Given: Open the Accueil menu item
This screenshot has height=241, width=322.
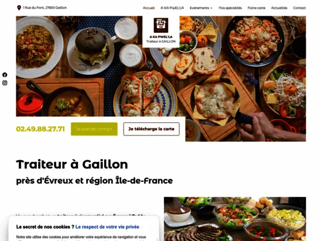Looking at the screenshot, I should pos(149,8).
